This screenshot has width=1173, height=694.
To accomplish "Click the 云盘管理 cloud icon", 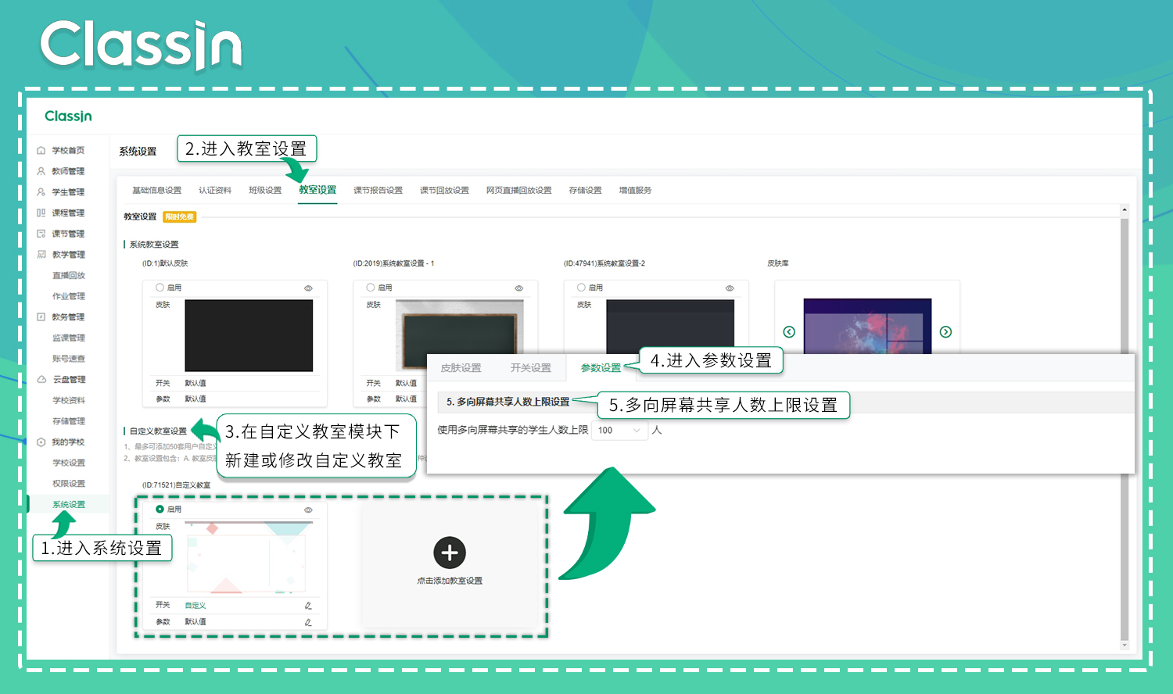I will pos(41,380).
